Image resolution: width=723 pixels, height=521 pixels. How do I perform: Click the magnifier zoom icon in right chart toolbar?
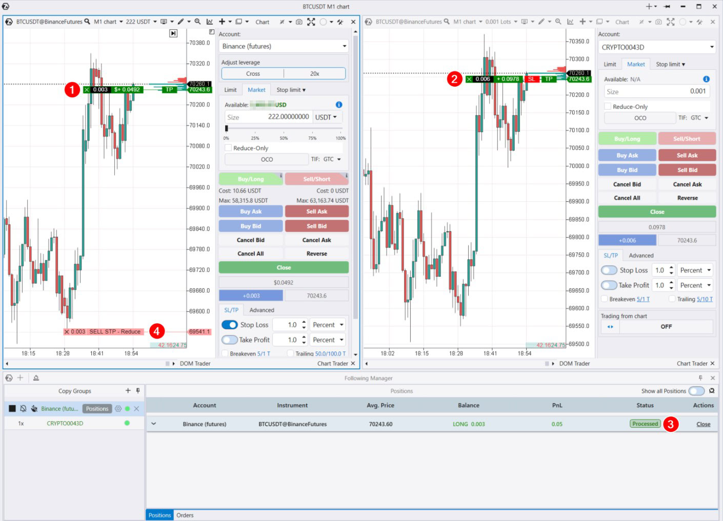(558, 22)
